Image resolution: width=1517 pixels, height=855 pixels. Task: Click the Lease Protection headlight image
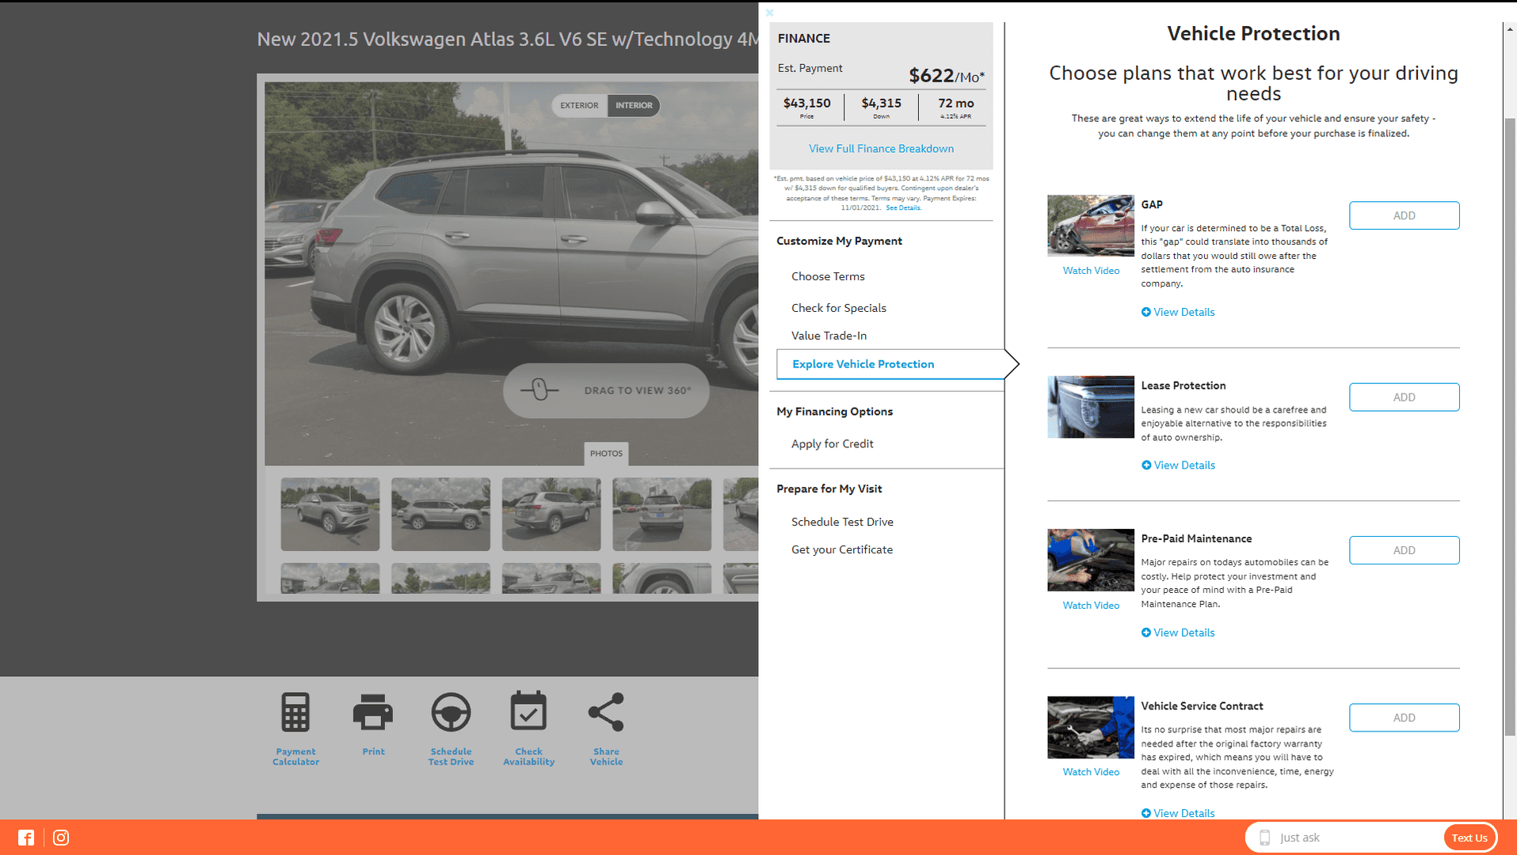coord(1091,407)
